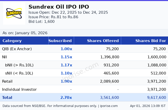Click the total shares bid 9,617,600
168x110 pixels.
pos(157,98)
